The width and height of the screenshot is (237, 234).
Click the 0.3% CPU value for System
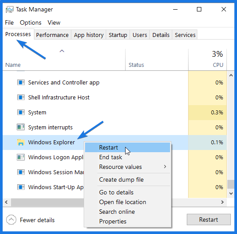tap(217, 113)
